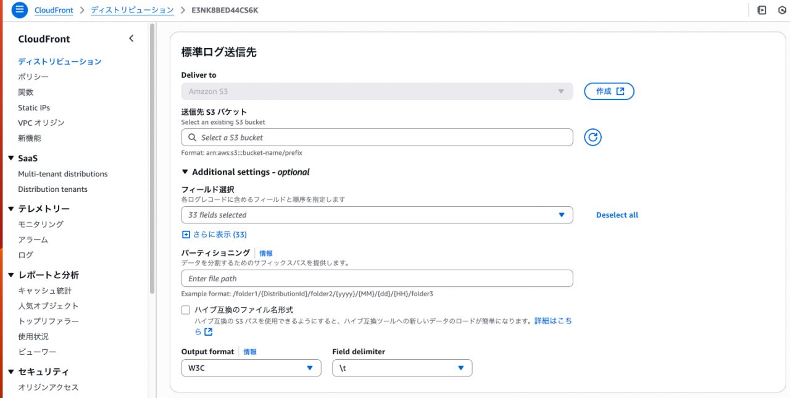790x398 pixels.
Task: Open the Output format W3C dropdown
Action: (x=251, y=368)
